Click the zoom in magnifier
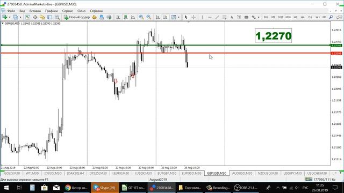The height and width of the screenshot is (193, 344). [x=141, y=17]
